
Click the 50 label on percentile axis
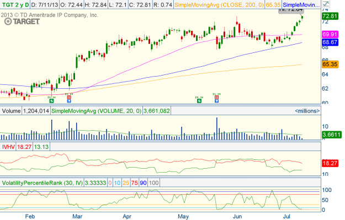pos(325,200)
